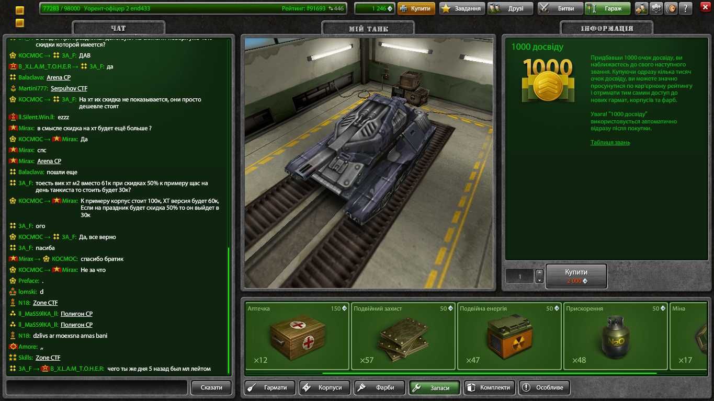The height and width of the screenshot is (401, 714).
Task: Open the Фарби category
Action: pos(380,387)
